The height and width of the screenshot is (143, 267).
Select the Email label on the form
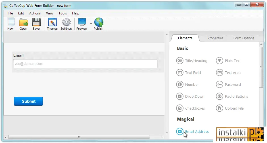[x=18, y=55]
